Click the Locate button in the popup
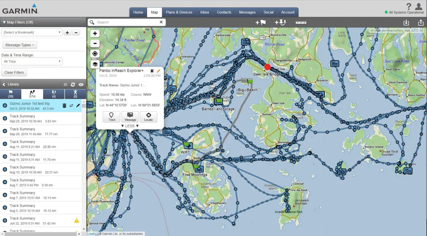Image resolution: width=427 pixels, height=236 pixels. [148, 117]
